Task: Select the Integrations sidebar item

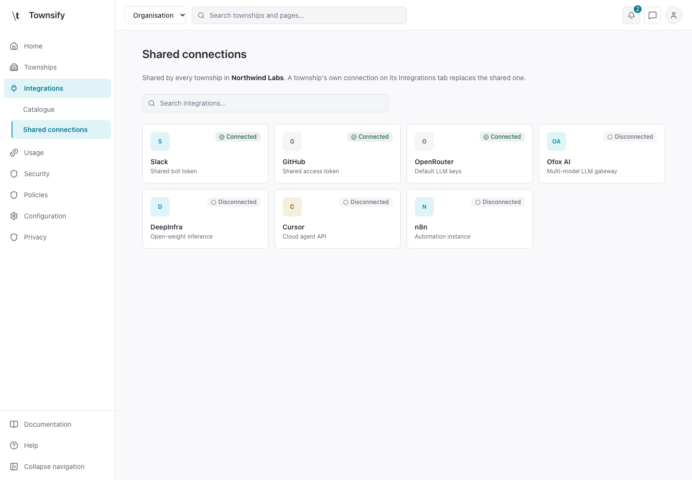Action: [57, 88]
